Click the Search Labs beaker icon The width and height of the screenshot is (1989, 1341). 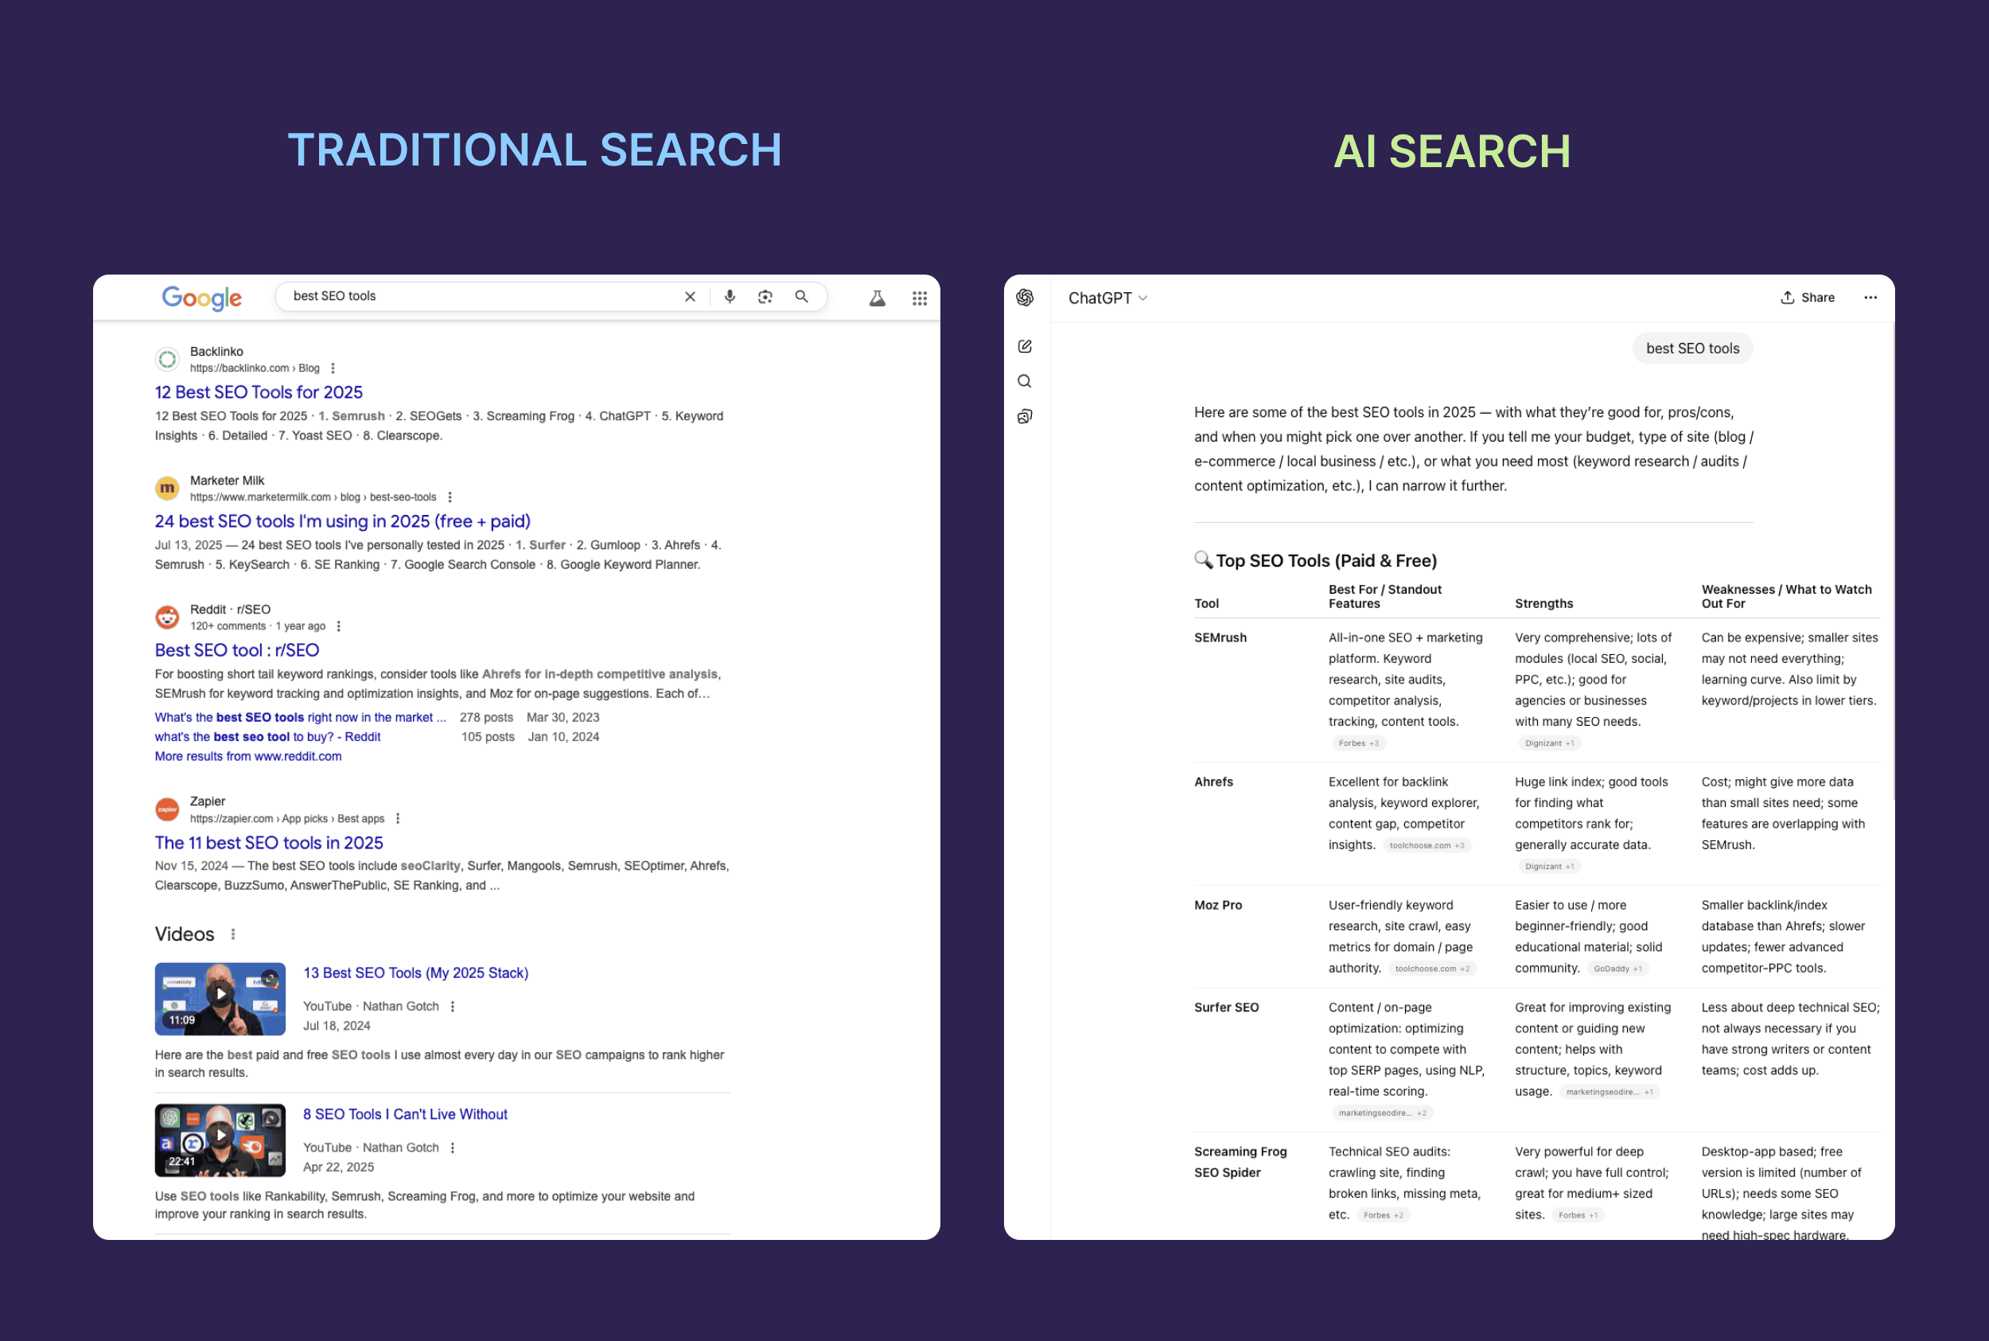coord(877,297)
